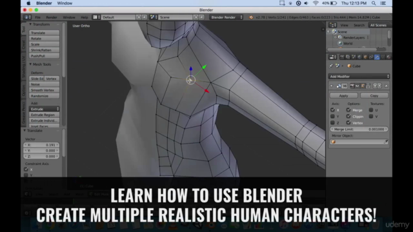Open the outliner Search menu
This screenshot has height=232, width=413.
tap(359, 25)
